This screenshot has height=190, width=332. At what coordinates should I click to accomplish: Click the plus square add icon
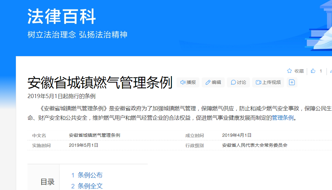click(292, 82)
